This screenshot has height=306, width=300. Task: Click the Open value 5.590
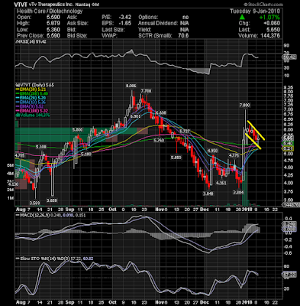coord(53,18)
